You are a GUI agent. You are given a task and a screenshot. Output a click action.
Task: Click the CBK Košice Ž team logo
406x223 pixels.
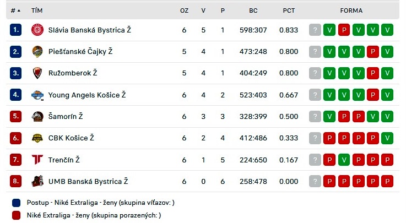click(x=37, y=138)
